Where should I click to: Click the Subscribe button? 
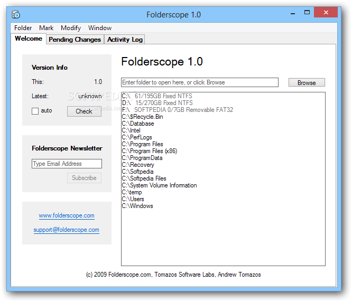point(84,178)
